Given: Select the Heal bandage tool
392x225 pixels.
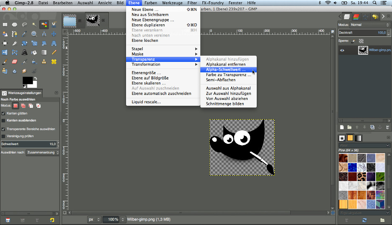Looking at the screenshot, I should pos(54,61).
